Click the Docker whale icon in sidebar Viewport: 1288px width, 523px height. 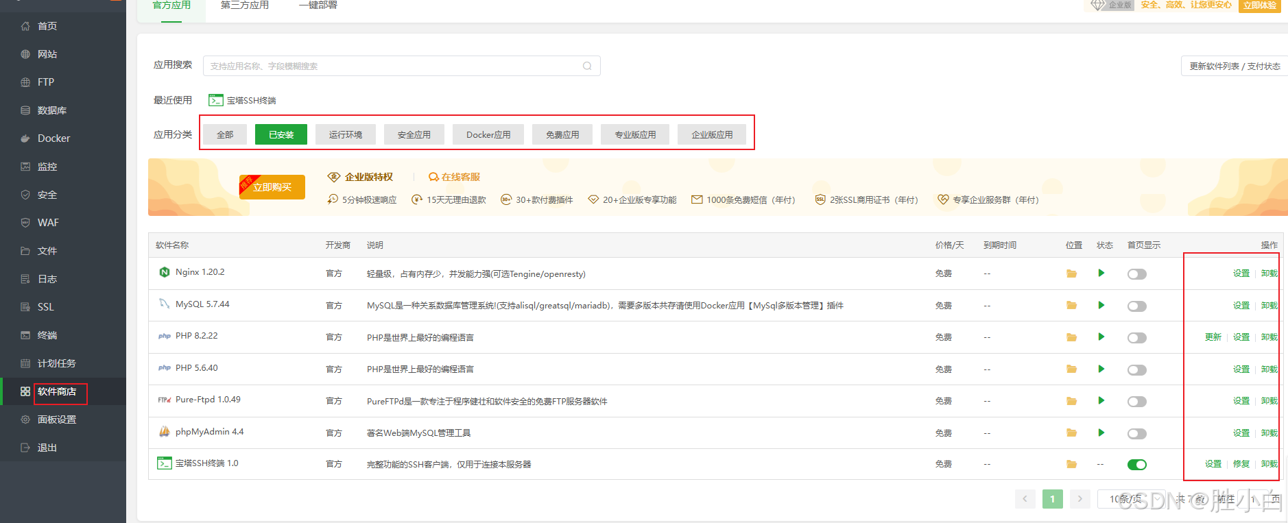click(25, 138)
